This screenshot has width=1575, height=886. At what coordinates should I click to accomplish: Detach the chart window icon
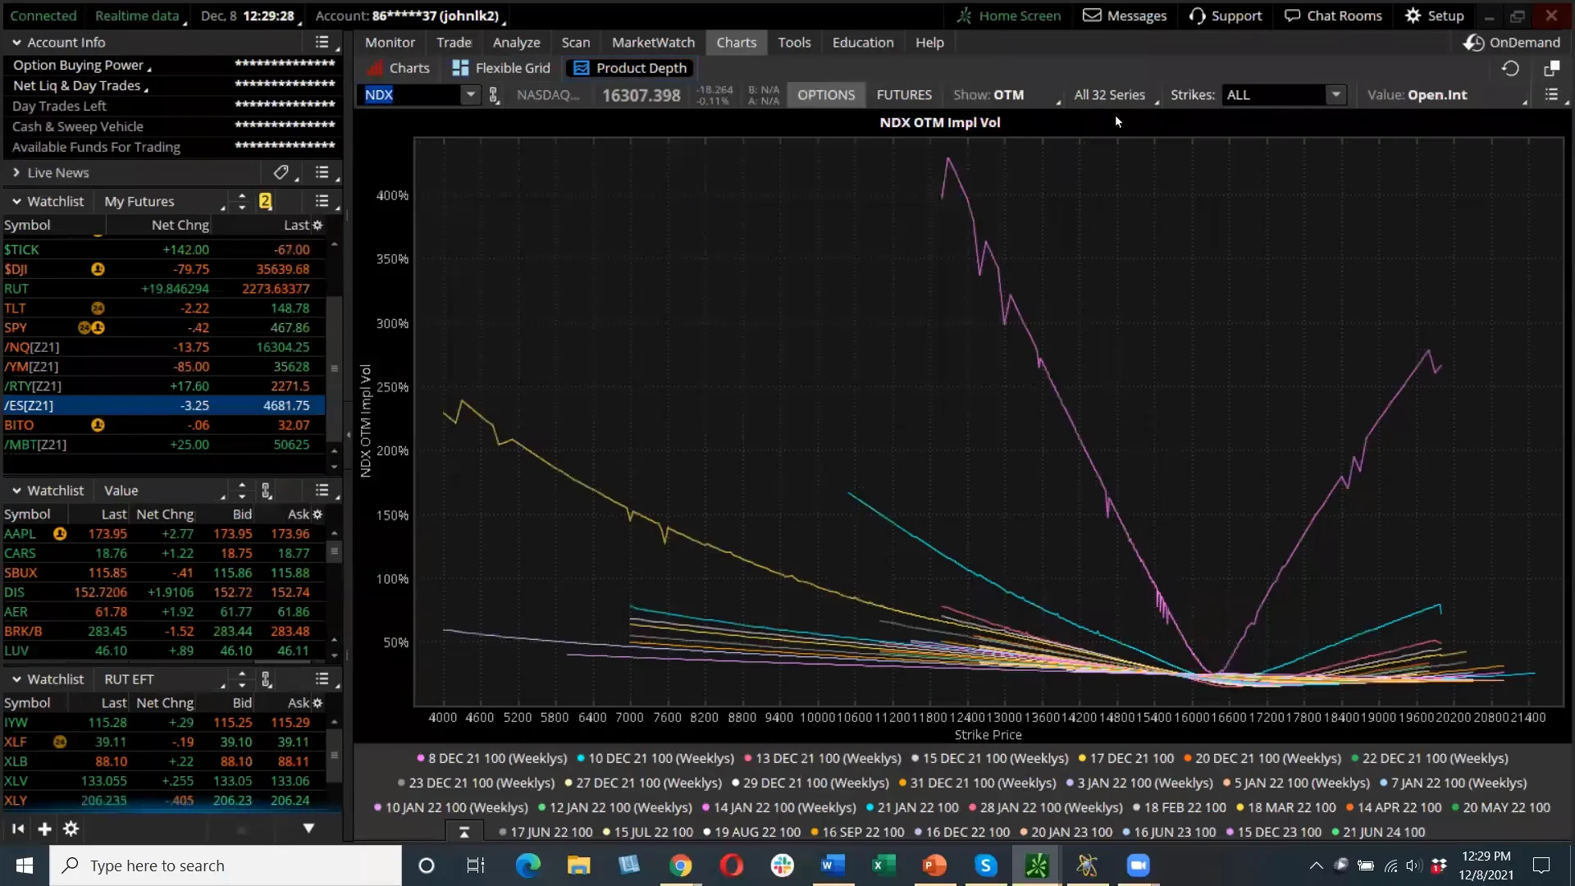pos(1551,69)
